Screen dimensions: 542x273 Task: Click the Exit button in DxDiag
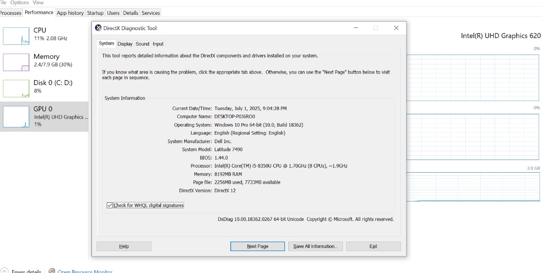click(373, 246)
